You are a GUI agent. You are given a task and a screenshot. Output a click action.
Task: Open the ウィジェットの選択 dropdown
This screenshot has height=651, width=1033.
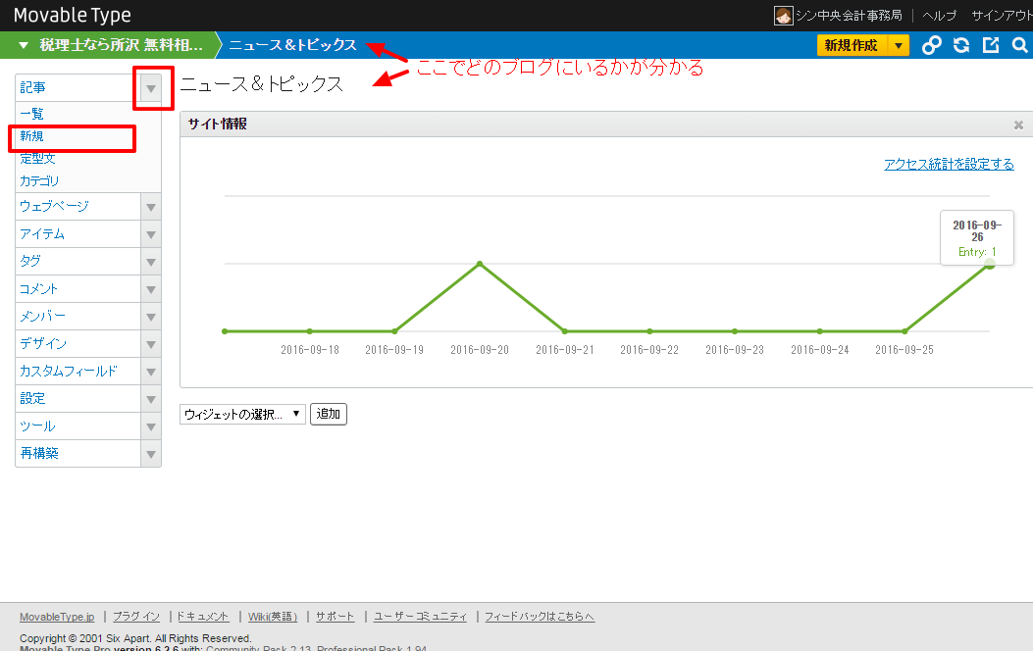point(242,414)
